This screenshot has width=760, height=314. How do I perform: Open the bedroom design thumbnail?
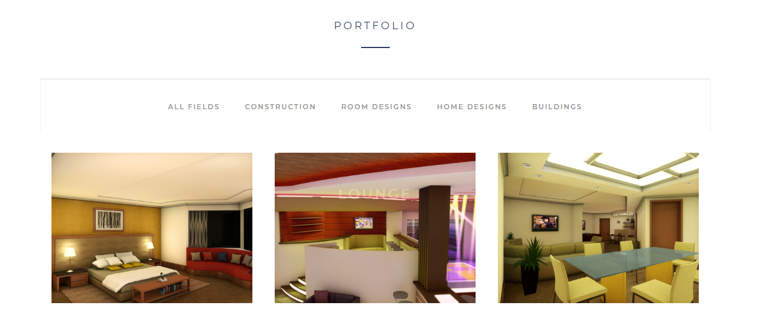(152, 228)
